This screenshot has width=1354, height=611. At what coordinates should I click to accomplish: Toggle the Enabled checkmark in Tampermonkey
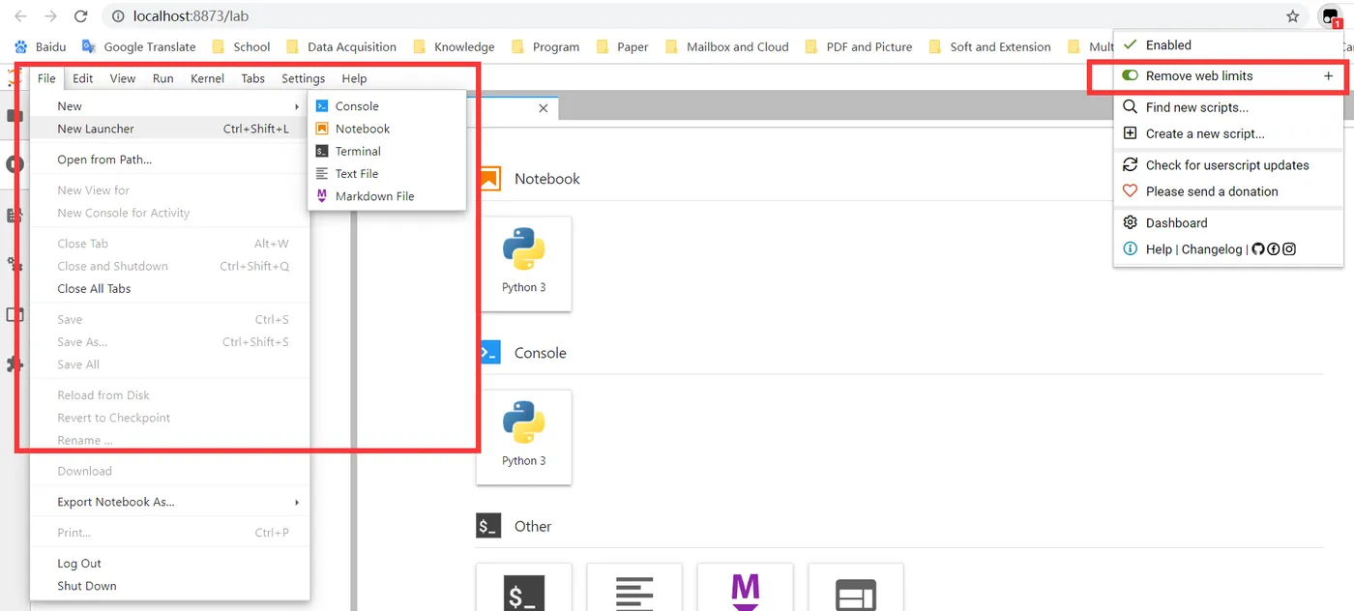pos(1130,45)
